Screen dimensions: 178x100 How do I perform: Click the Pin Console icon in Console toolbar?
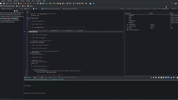pyautogui.click(x=171, y=77)
